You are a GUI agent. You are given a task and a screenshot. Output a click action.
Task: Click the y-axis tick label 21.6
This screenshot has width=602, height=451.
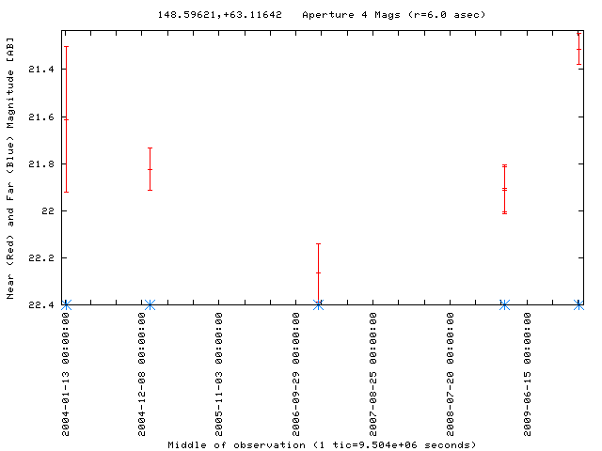coord(41,117)
